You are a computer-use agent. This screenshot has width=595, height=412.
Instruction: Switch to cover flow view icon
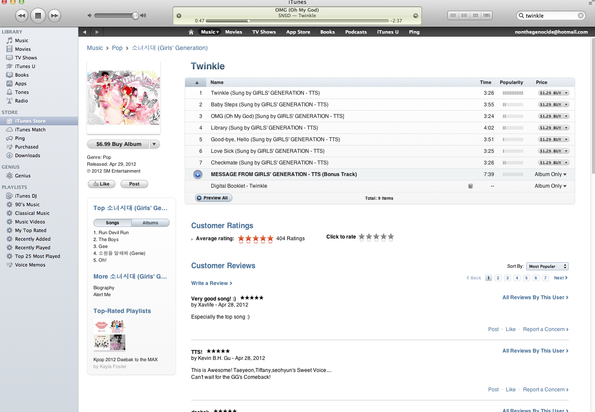point(487,15)
